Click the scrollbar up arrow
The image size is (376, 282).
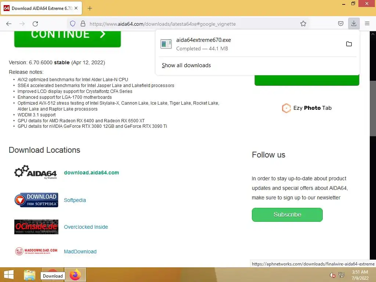click(x=373, y=34)
